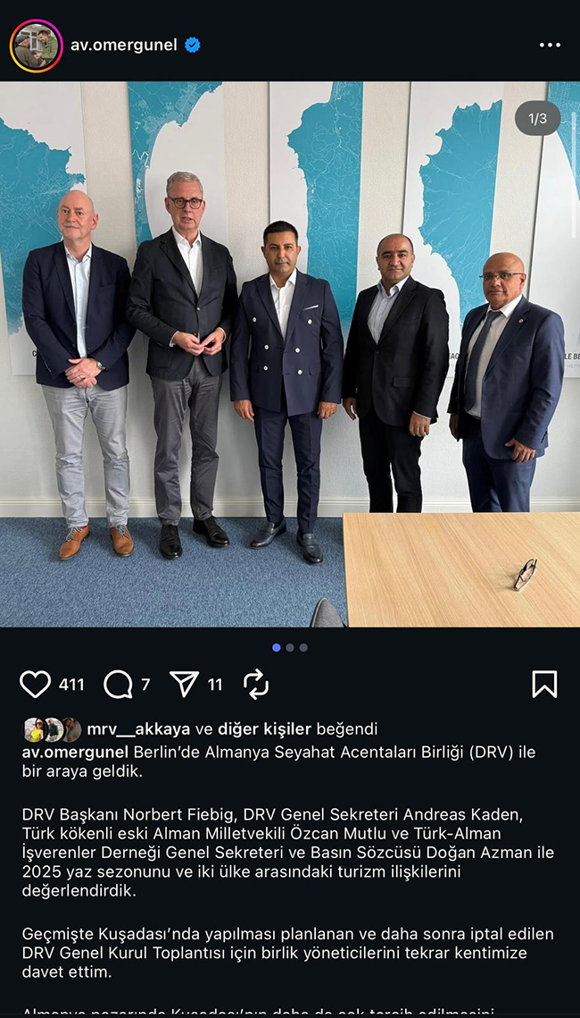Tap the blue verified badge
Screen dimensions: 580x1018
193,45
